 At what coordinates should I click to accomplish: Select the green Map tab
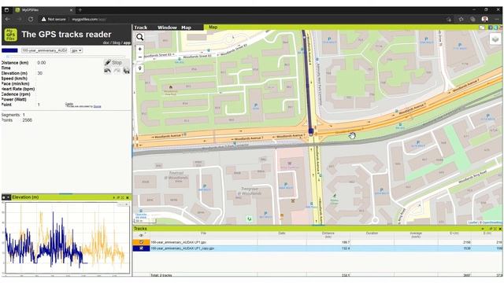click(x=213, y=28)
